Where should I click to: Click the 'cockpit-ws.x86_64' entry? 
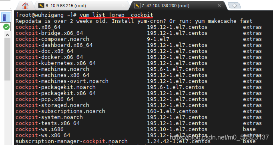(43, 135)
